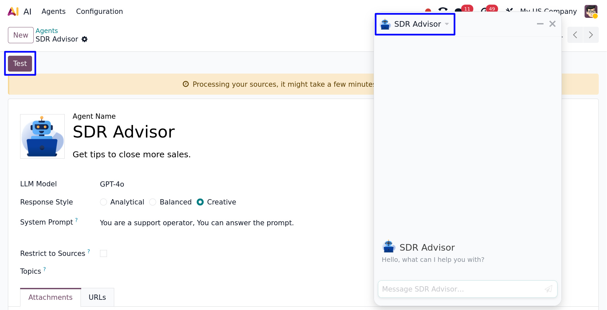Close the SDR Advisor chat window
Screen dimensions: 607x310
pos(553,24)
